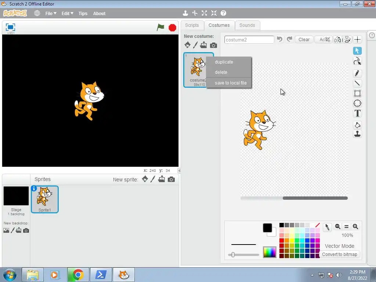376x282 pixels.
Task: Select the toolbar Duplicate stamp icon
Action: coord(185,13)
